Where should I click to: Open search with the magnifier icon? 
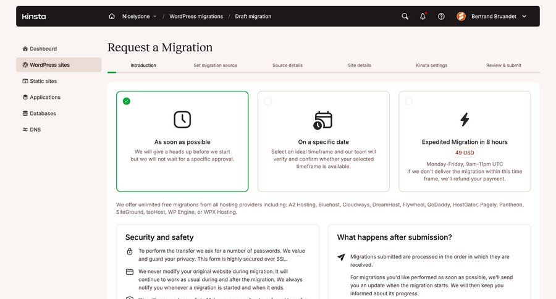pos(405,16)
